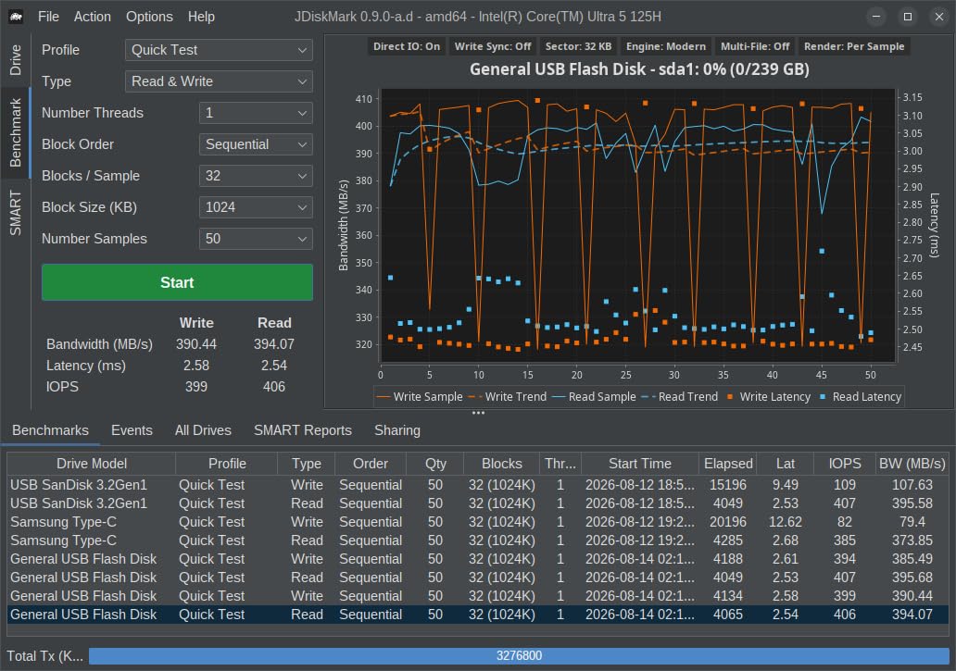Click the Multi-File: Off indicator
Viewport: 956px width, 671px height.
point(755,46)
